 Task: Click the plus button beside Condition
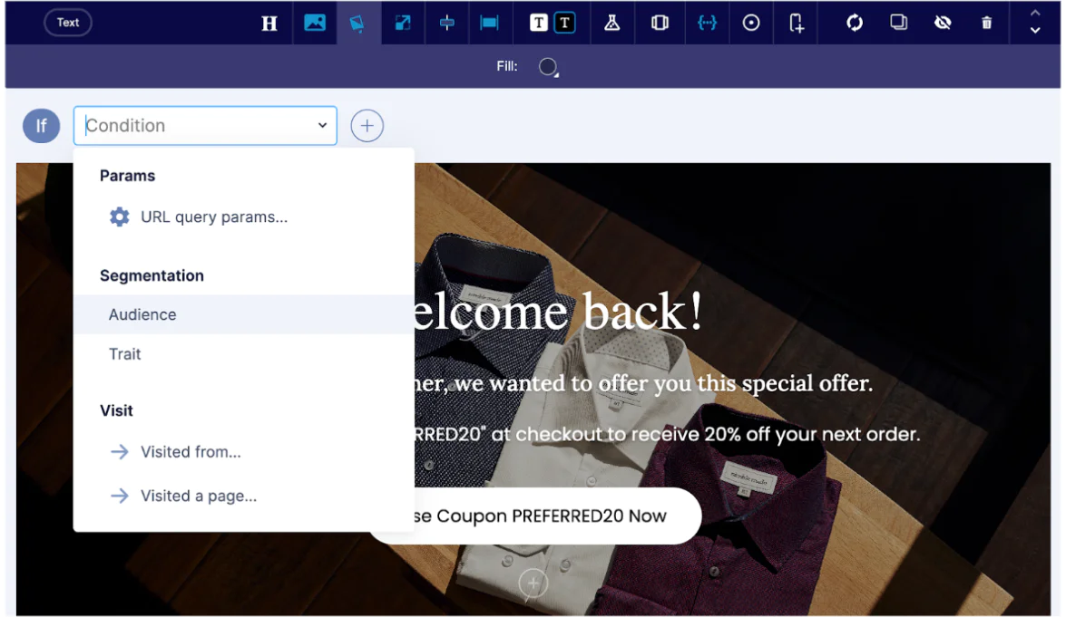click(367, 126)
